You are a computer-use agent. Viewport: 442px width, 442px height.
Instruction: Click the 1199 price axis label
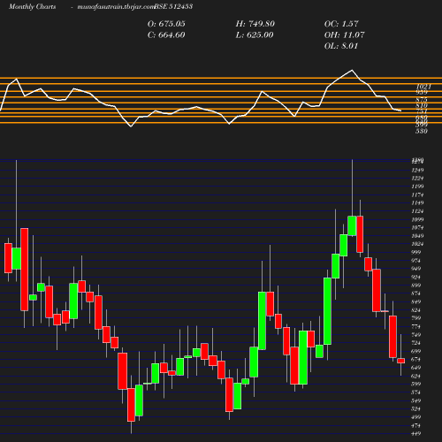click(x=417, y=187)
